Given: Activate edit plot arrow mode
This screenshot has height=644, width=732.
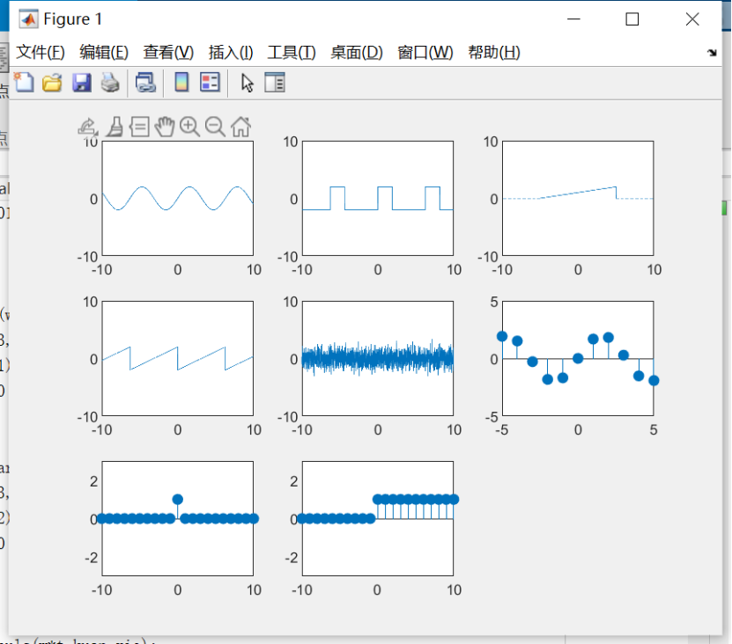Looking at the screenshot, I should coord(247,82).
